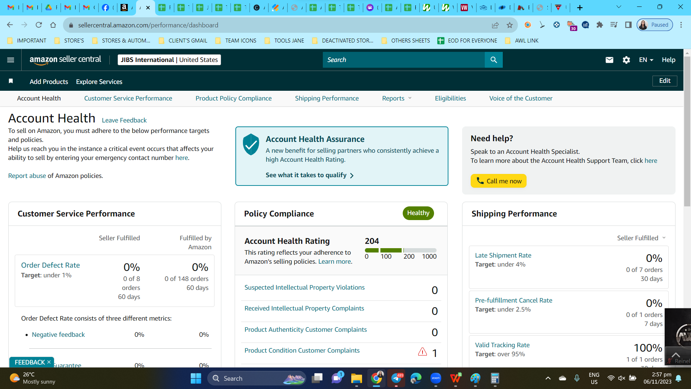Click Add Products in the navigation bar
Screen dimensions: 691x389
pos(49,82)
